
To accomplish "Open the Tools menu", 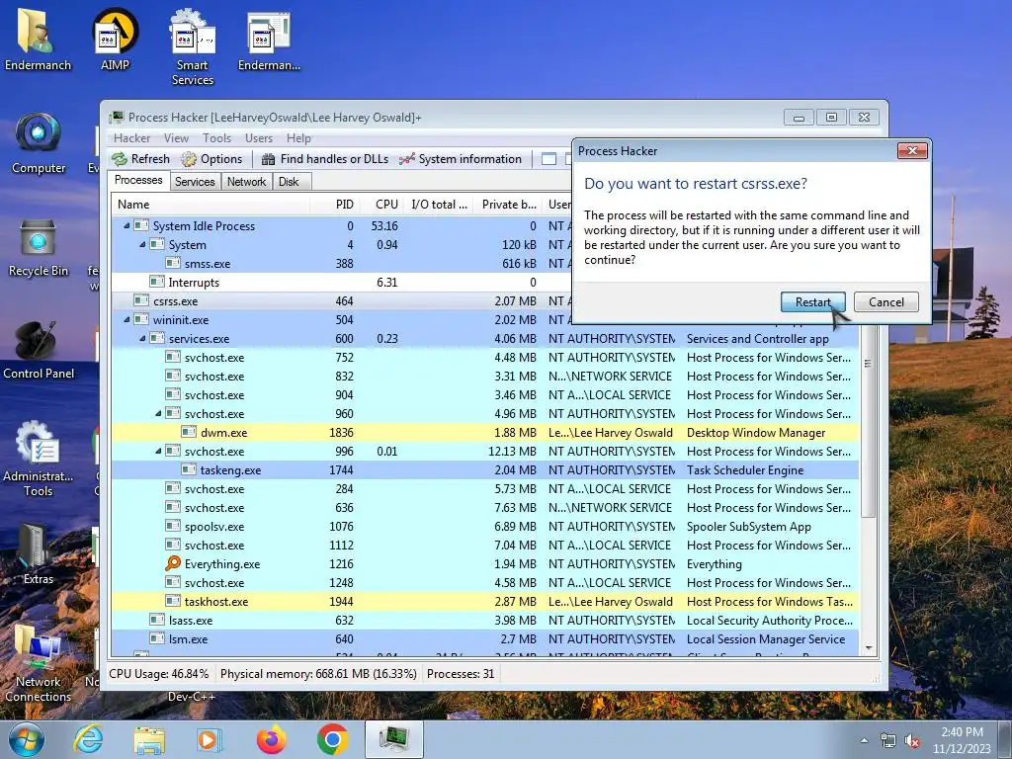I will pyautogui.click(x=216, y=138).
